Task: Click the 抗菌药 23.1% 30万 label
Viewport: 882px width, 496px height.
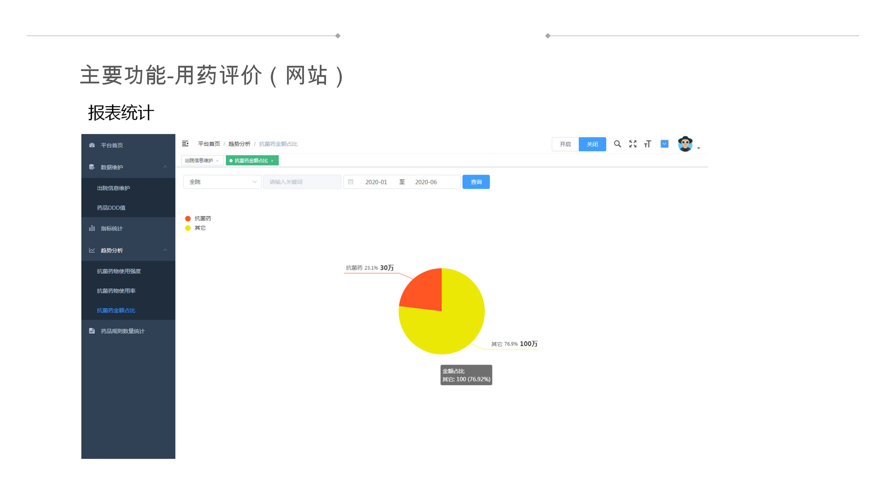Action: coord(370,268)
